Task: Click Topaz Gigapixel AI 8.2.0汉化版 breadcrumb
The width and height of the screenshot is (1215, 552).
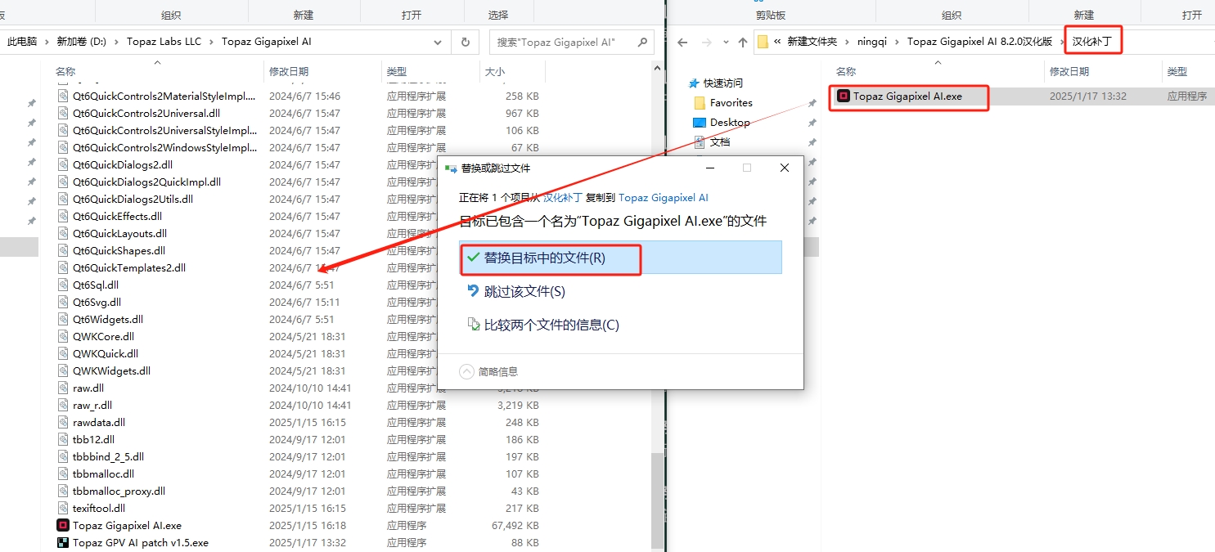Action: [979, 42]
